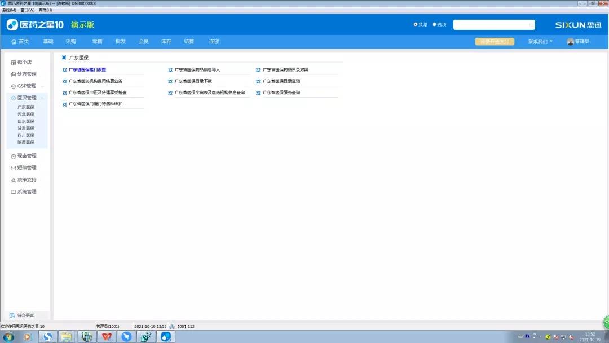Open the 系统(M) menu

(x=9, y=10)
